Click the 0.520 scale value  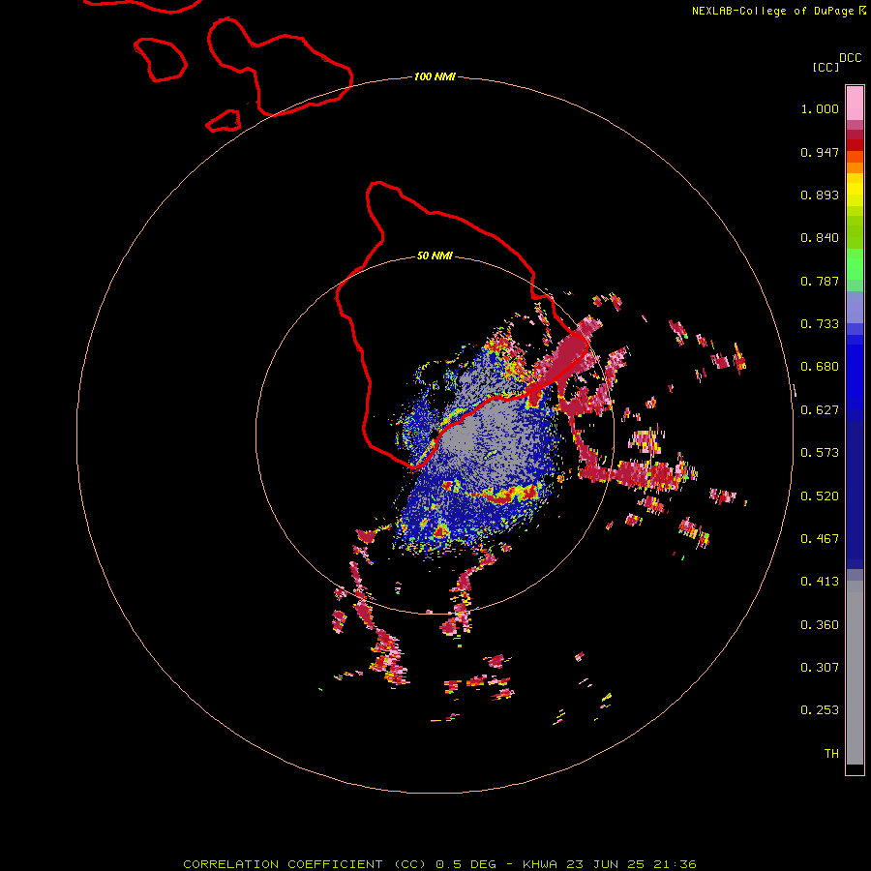(820, 496)
